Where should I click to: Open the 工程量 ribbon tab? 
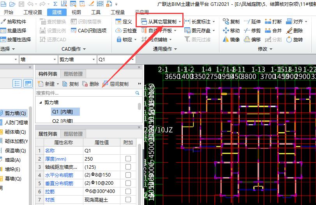pyautogui.click(x=118, y=12)
